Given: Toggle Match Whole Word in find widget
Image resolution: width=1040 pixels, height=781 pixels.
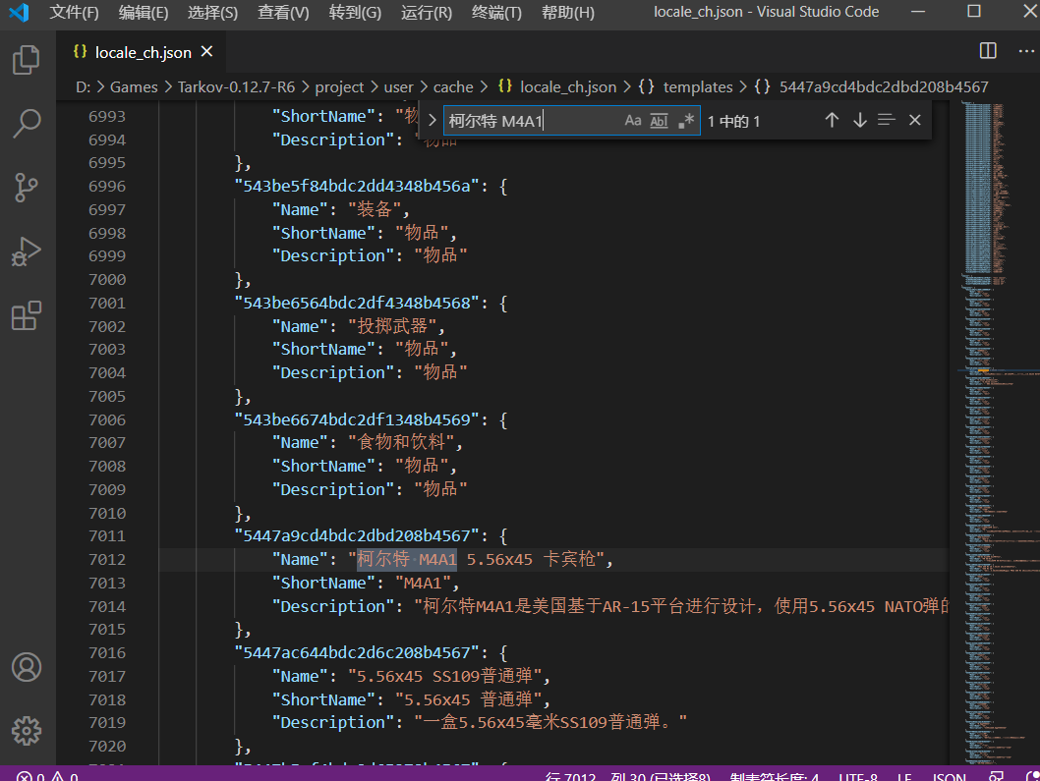Looking at the screenshot, I should pos(660,121).
